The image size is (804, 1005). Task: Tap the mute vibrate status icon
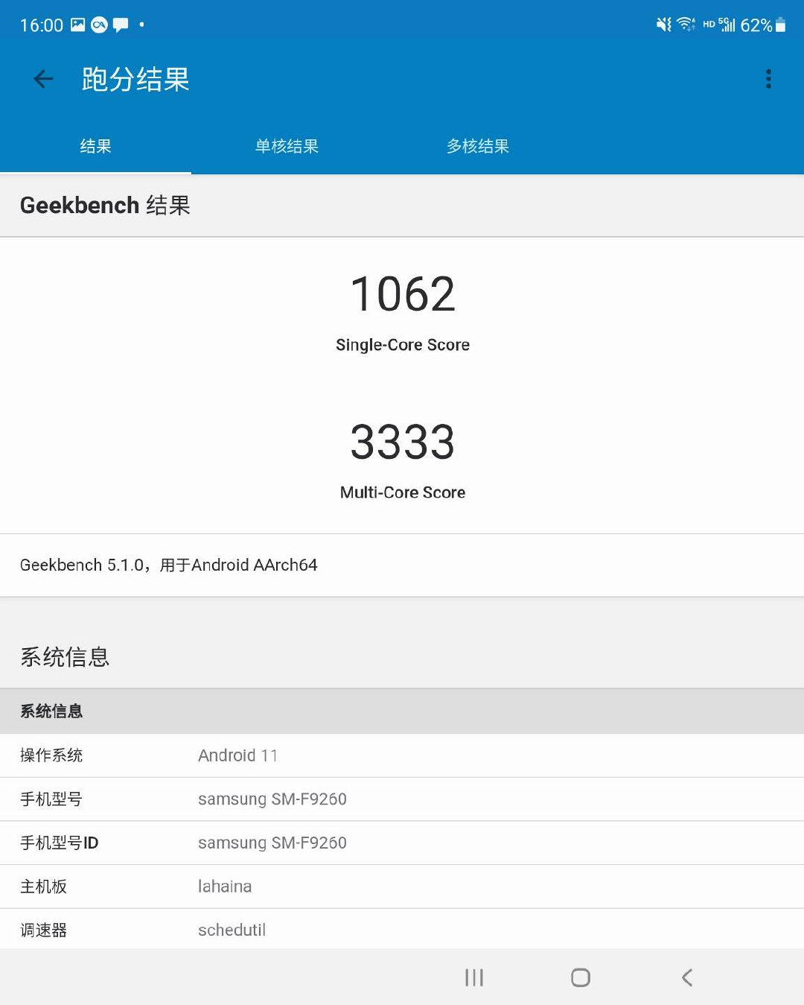(x=663, y=25)
